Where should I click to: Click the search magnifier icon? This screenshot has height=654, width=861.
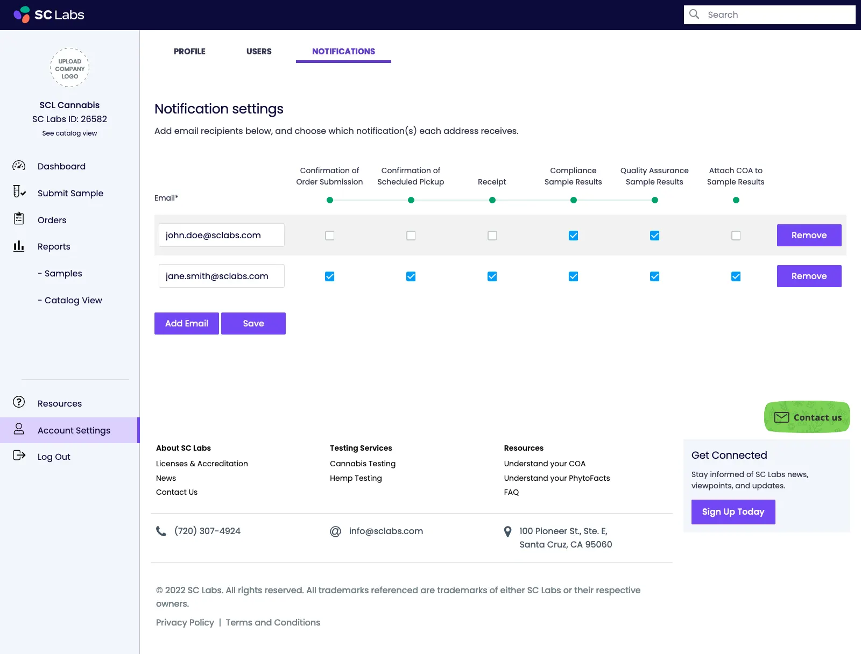pyautogui.click(x=694, y=15)
